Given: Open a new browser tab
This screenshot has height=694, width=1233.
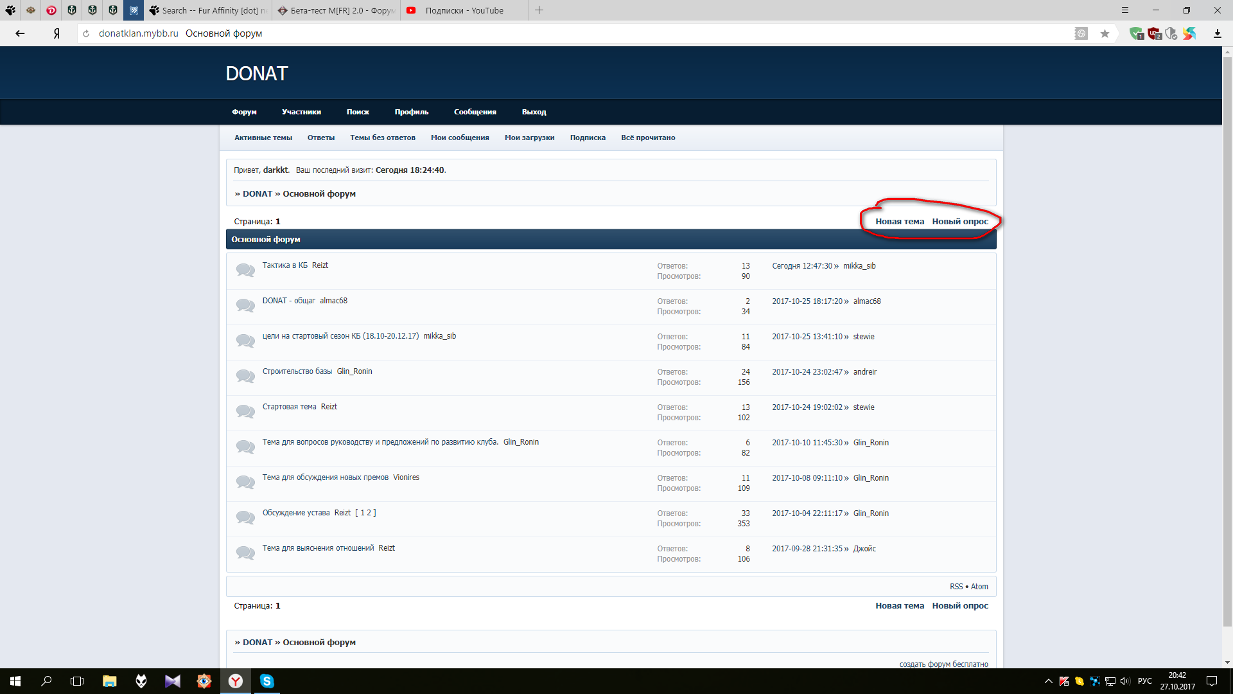Looking at the screenshot, I should (x=539, y=10).
